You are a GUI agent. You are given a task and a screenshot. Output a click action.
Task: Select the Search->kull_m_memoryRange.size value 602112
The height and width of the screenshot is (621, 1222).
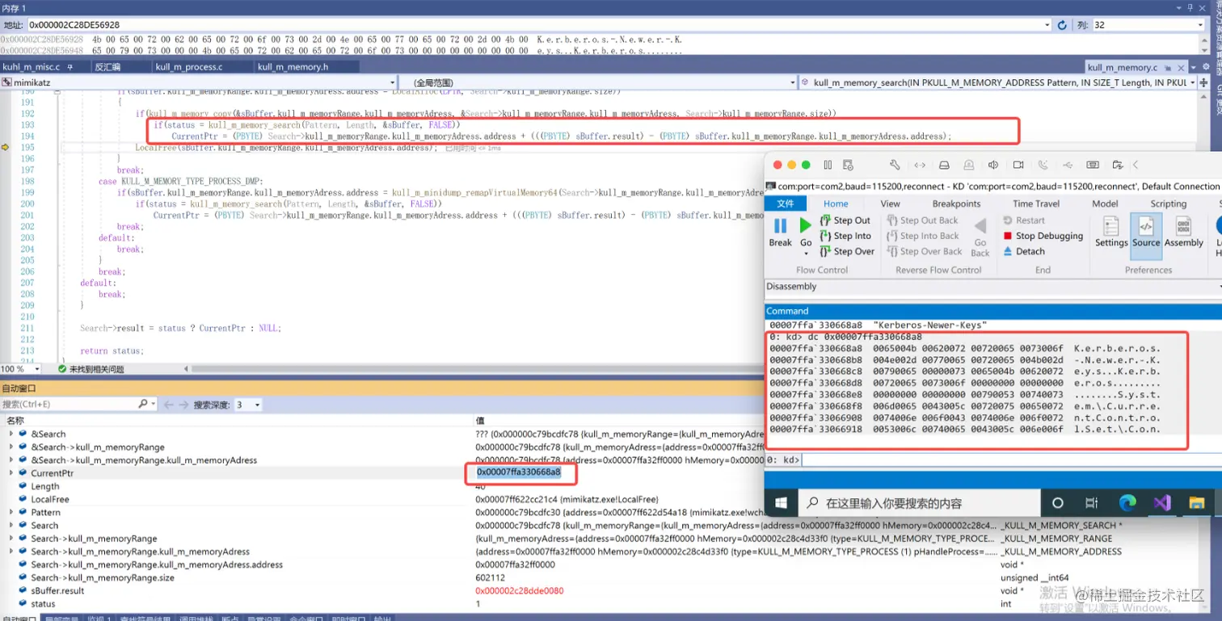[489, 577]
